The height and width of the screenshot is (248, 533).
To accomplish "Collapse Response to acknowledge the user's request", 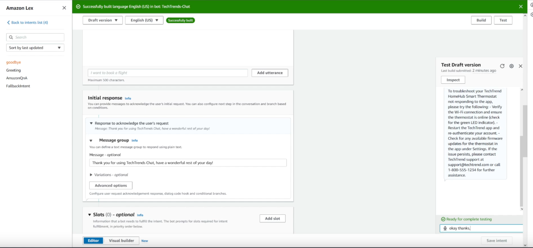I will [91, 123].
